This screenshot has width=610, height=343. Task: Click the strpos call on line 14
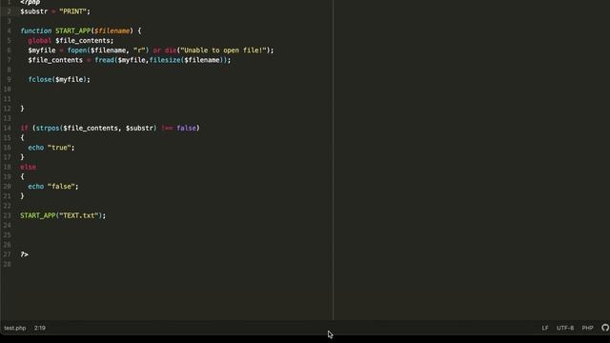[x=48, y=128]
